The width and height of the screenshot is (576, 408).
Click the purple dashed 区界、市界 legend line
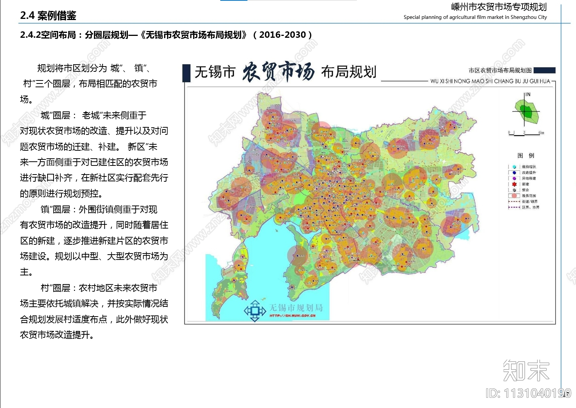(x=514, y=207)
